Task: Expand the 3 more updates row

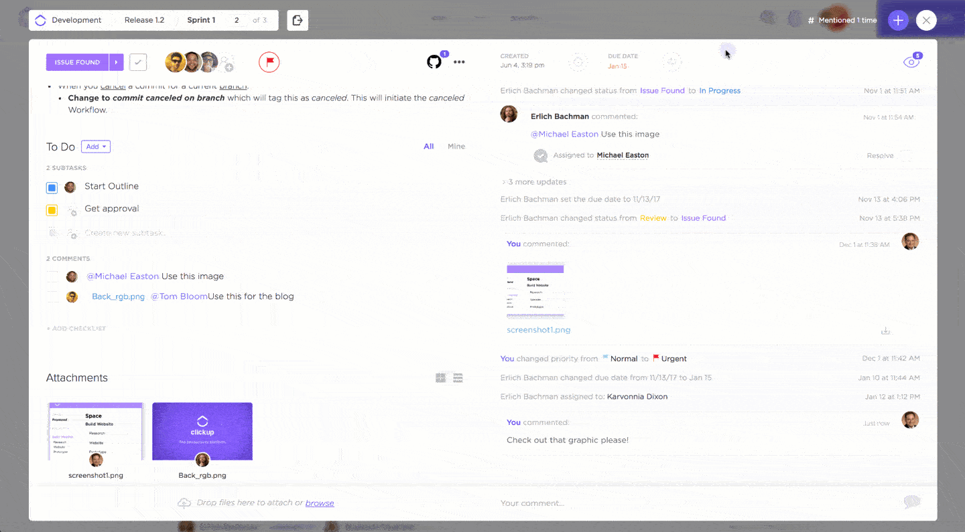Action: (x=534, y=182)
